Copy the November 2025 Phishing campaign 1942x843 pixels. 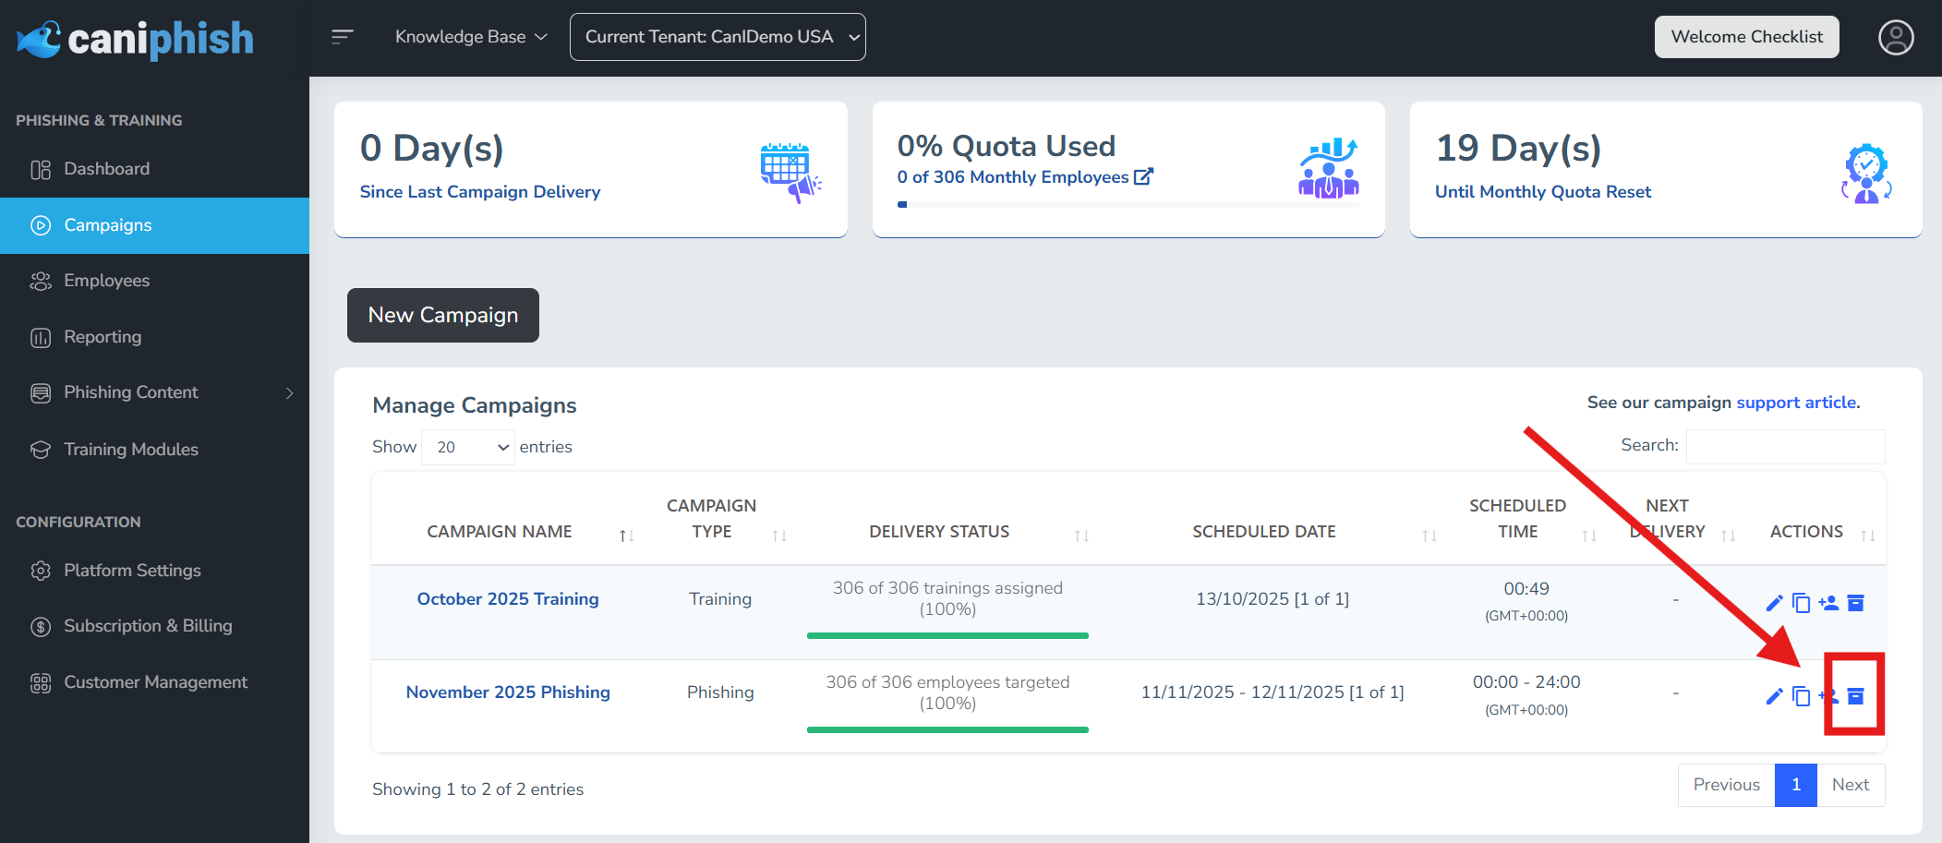click(x=1801, y=696)
